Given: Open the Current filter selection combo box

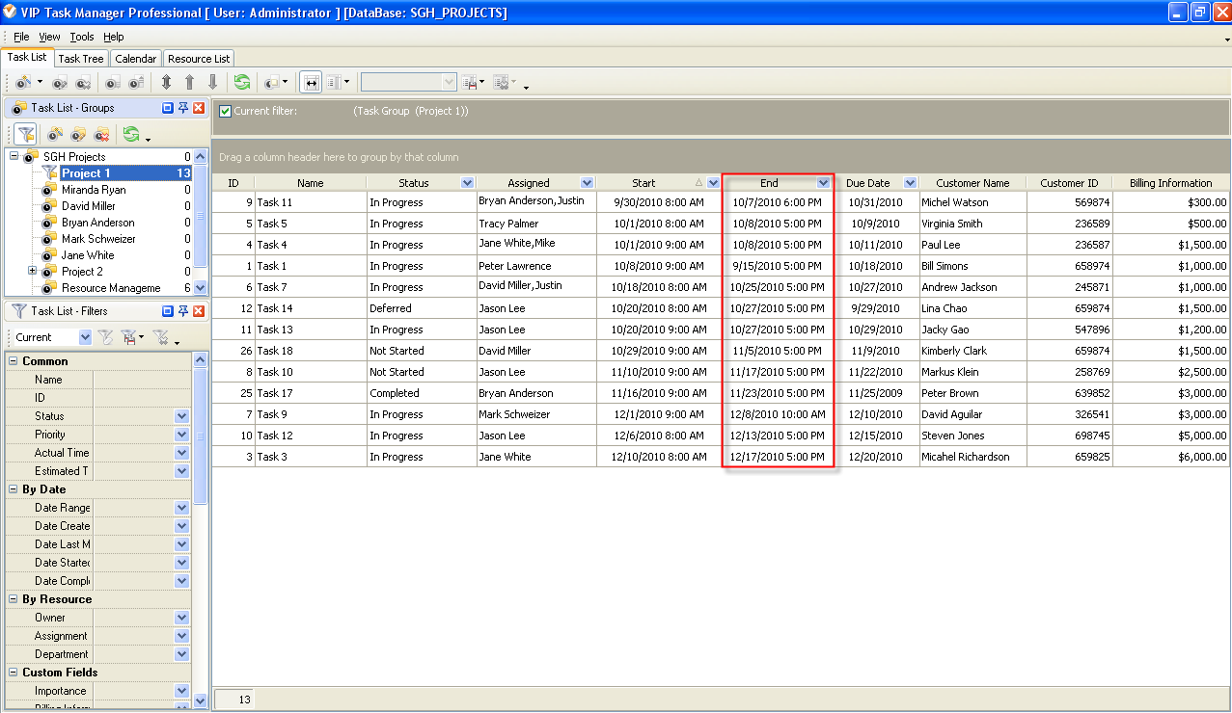Looking at the screenshot, I should point(85,337).
